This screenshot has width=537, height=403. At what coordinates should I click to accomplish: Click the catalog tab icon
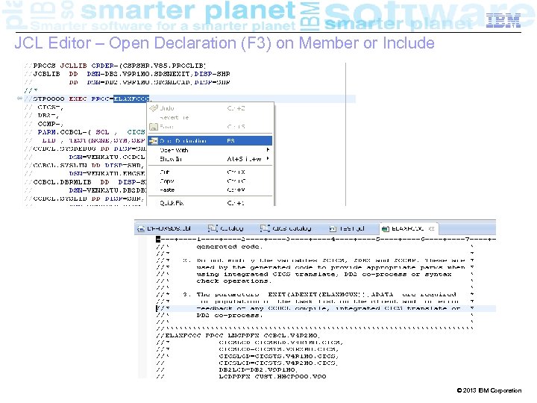pos(213,228)
